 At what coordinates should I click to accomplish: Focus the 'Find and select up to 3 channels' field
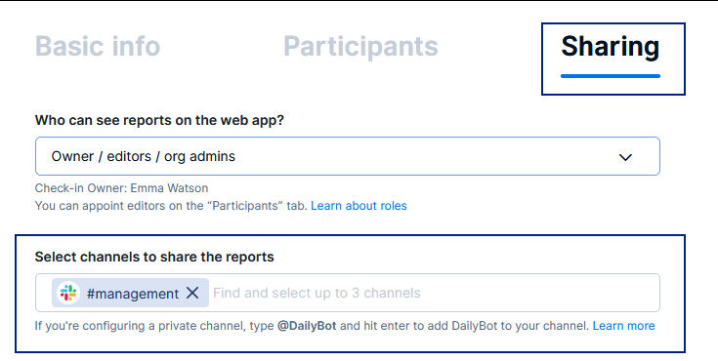coord(317,293)
